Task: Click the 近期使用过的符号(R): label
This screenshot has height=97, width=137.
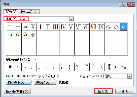Action: click(x=21, y=60)
